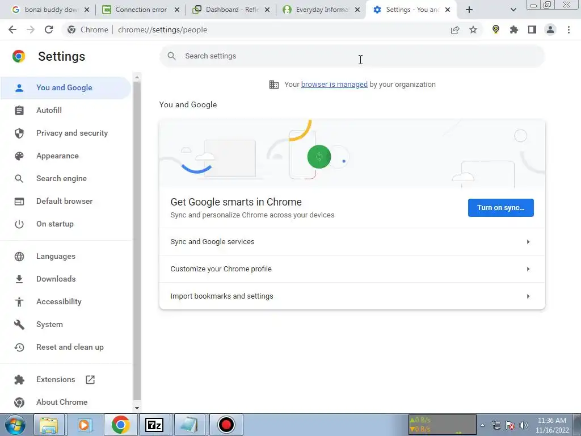Click the taskbar clock and date
Viewport: 581px width, 436px height.
pos(552,425)
